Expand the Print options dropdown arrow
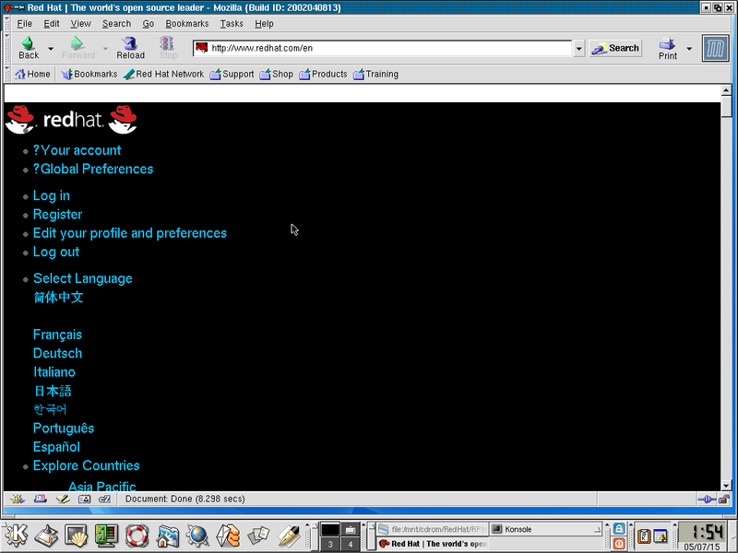The image size is (738, 553). coord(689,49)
